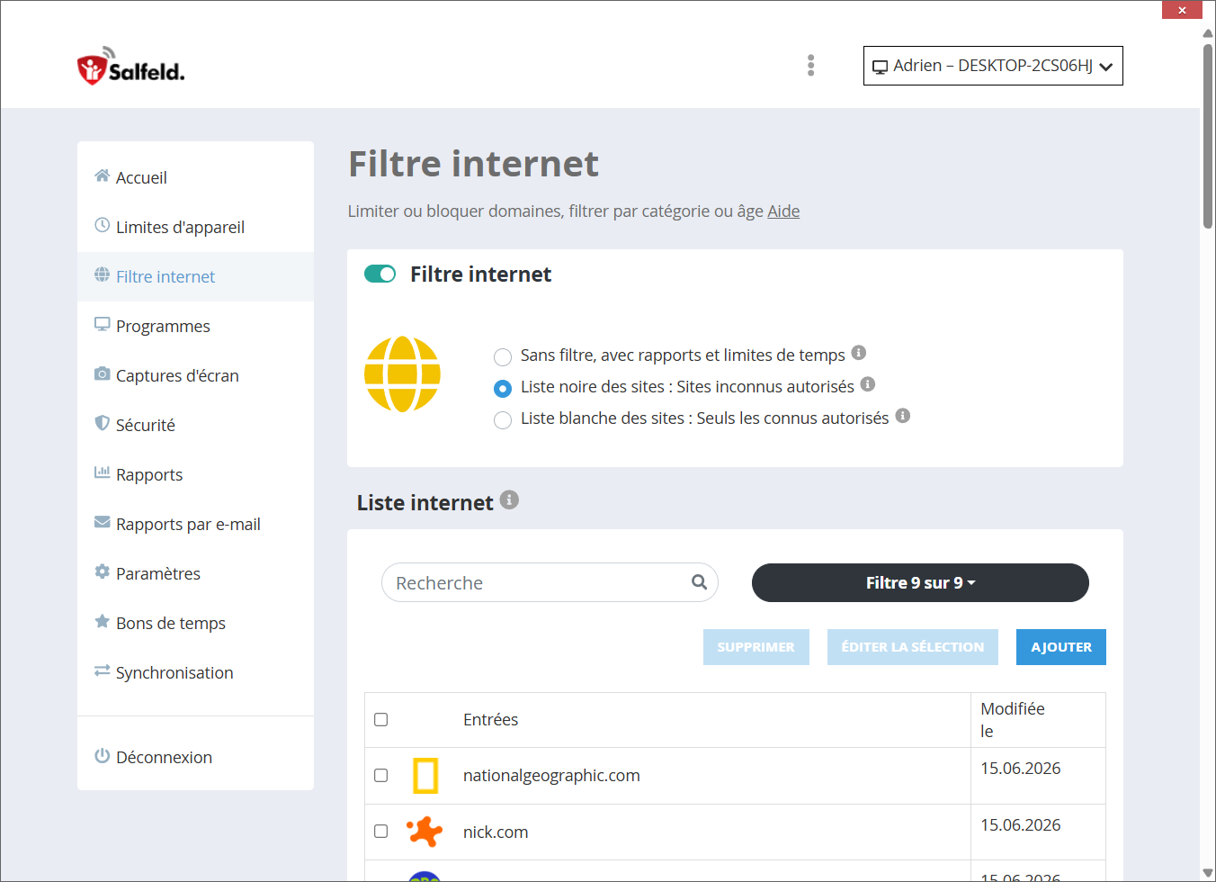
Task: Click the chart icon beside Rapports
Action: 103,472
